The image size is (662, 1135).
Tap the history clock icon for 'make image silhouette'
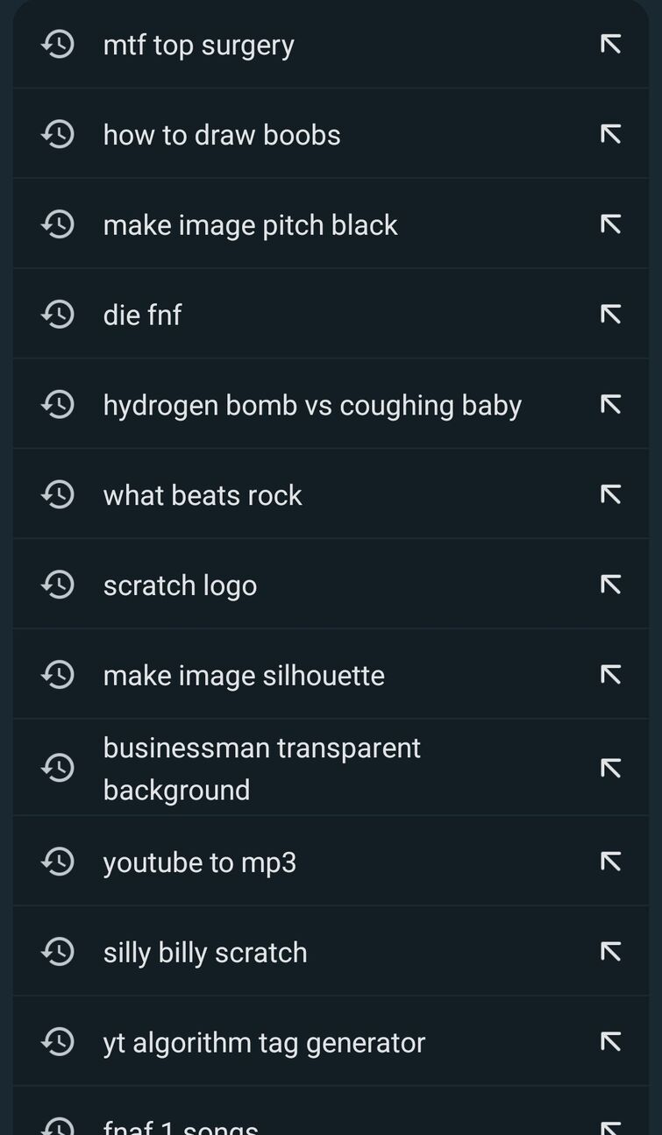58,674
